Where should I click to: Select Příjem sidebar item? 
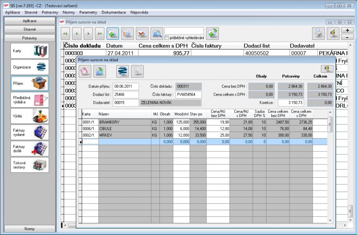pyautogui.click(x=29, y=84)
